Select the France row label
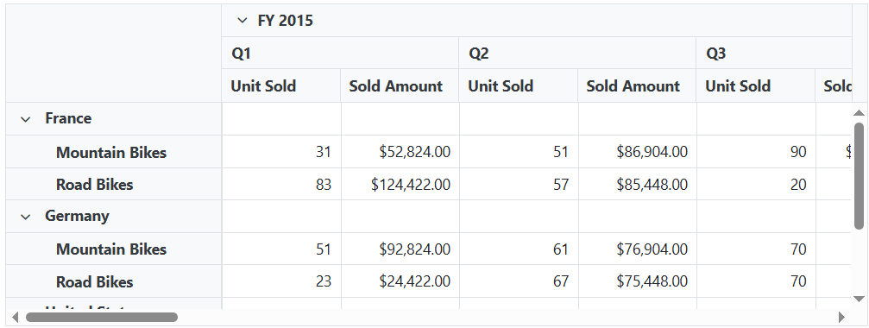The width and height of the screenshot is (869, 328). 68,118
